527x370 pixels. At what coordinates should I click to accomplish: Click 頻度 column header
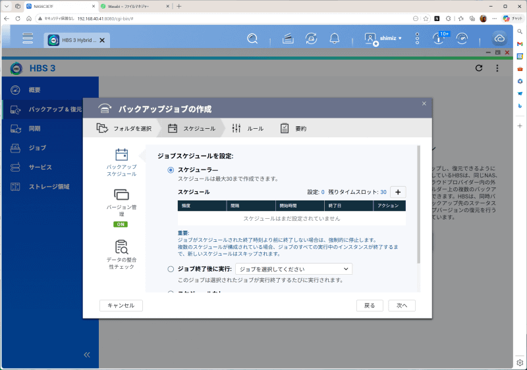pyautogui.click(x=202, y=206)
